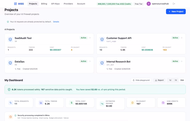The width and height of the screenshot is (190, 121).
Task: Click the Total Cost value $0.005144
Action: click(x=81, y=104)
